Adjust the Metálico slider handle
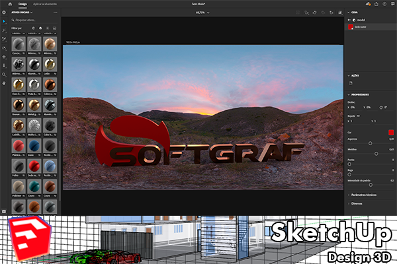This screenshot has width=397, height=264. 376,154
